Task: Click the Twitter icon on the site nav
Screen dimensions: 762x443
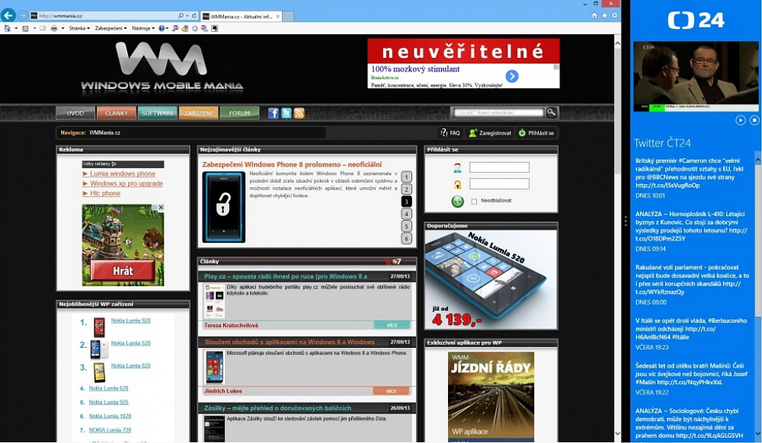Action: tap(286, 113)
